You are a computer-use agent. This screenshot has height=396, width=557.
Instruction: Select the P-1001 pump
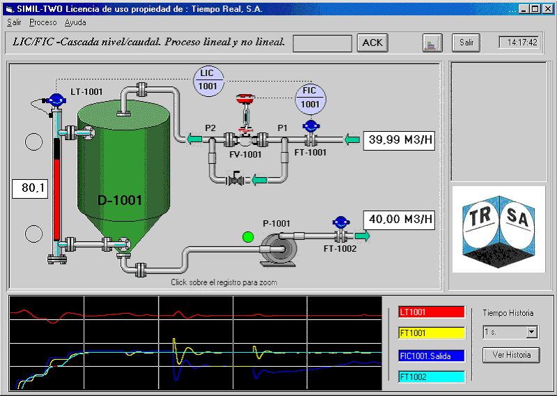[278, 249]
